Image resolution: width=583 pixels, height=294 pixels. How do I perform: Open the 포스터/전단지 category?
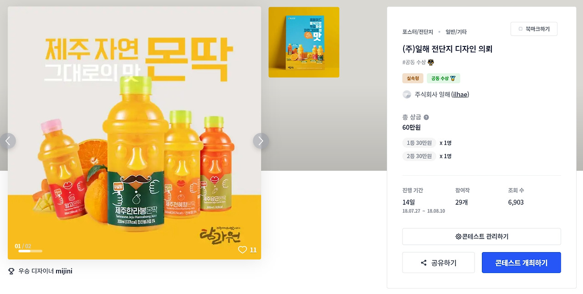[x=418, y=32]
